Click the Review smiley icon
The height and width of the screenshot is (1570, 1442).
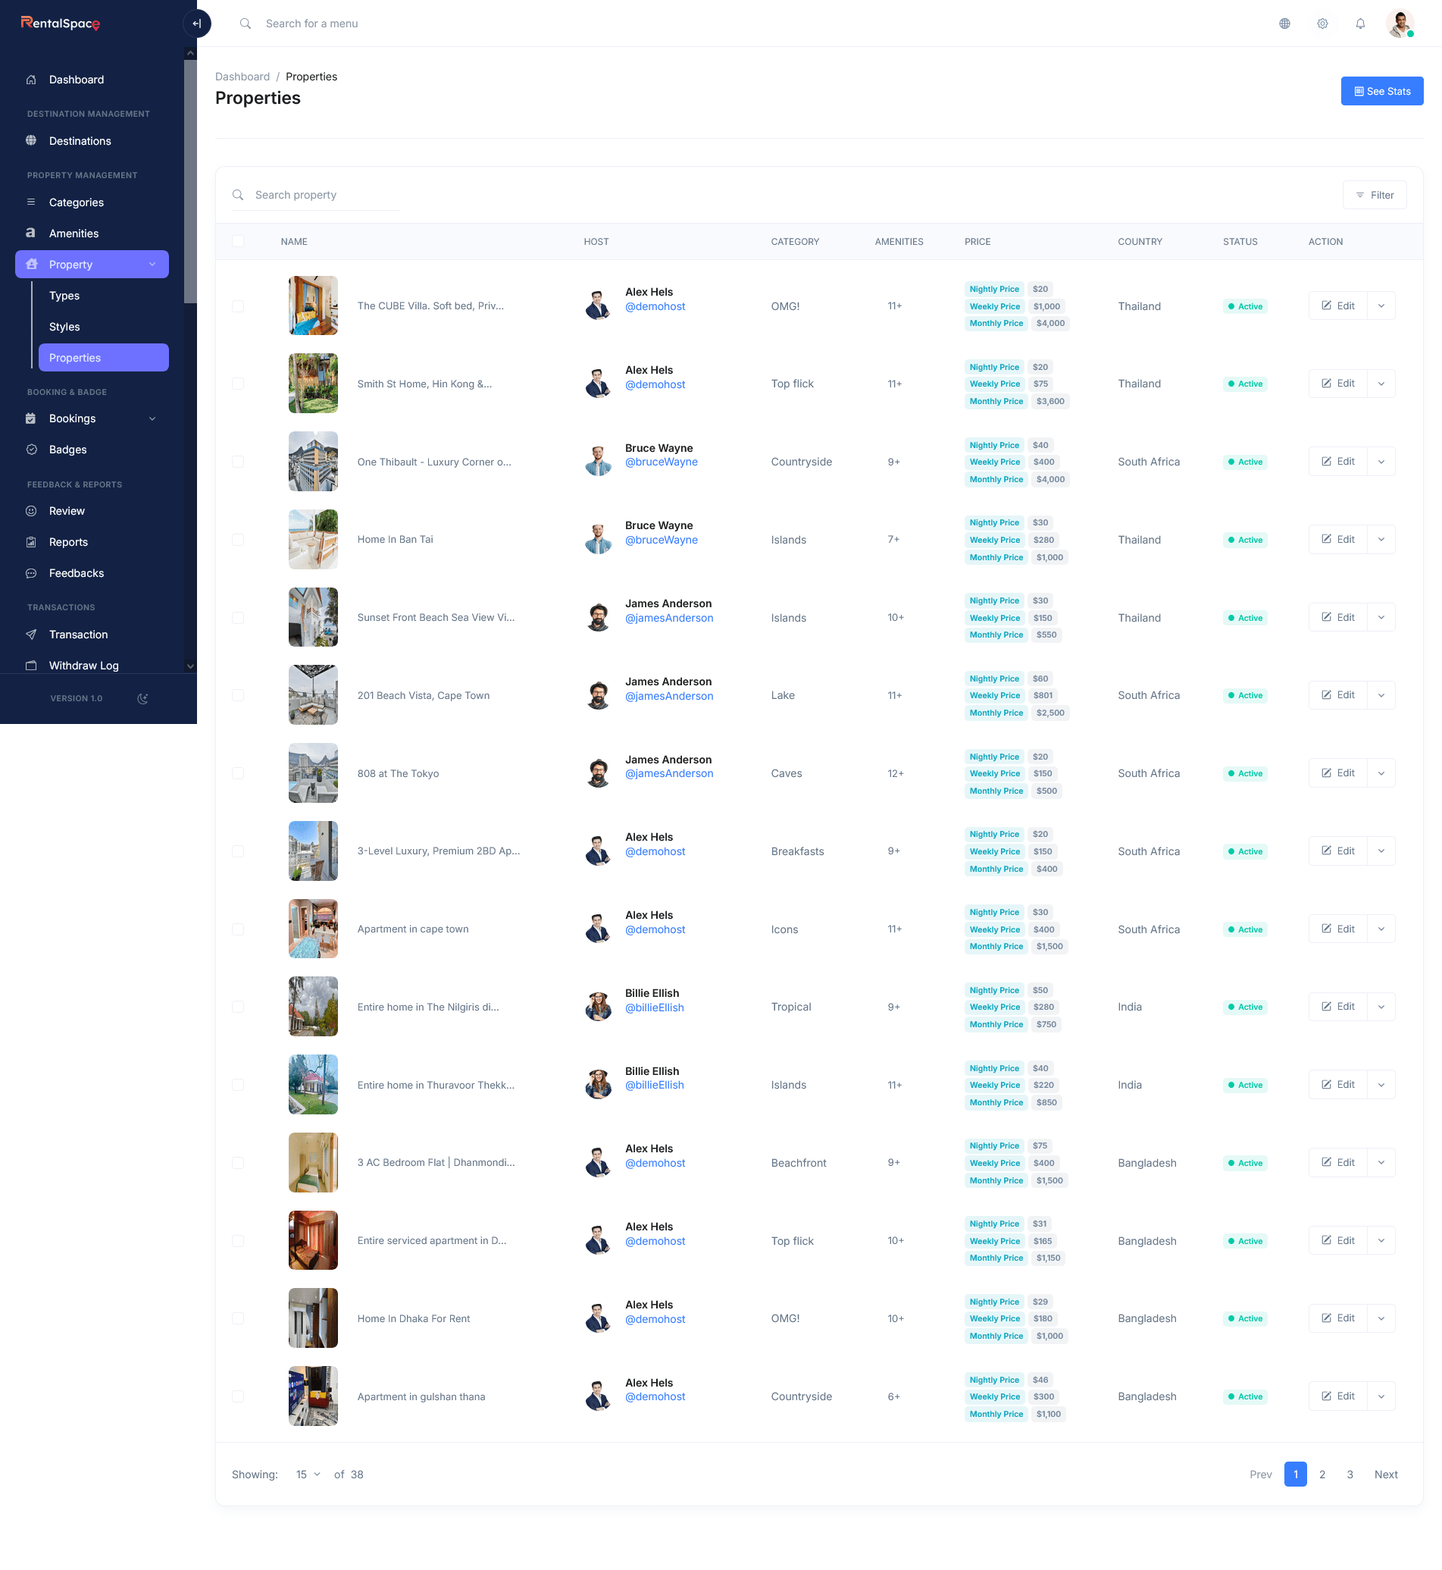31,512
